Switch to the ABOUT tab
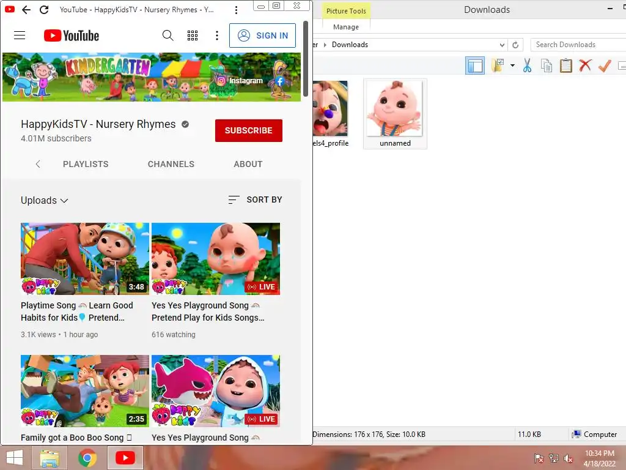This screenshot has height=470, width=626. 248,164
